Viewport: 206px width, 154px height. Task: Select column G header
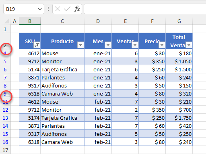179,21
